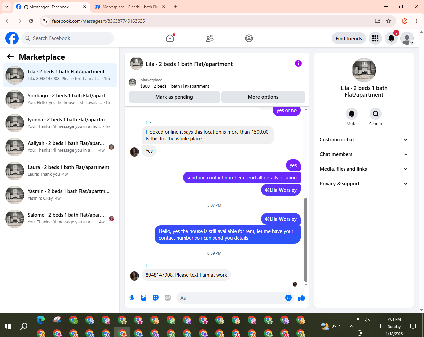Viewport: 424px width, 337px height.
Task: Open conversation information icon
Action: 298,63
